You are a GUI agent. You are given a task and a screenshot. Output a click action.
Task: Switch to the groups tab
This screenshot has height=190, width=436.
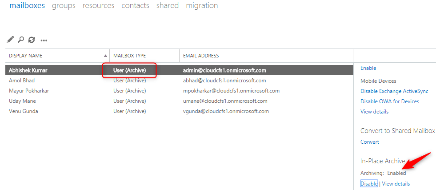pos(64,6)
